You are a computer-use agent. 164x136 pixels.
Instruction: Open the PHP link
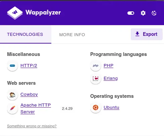click(x=108, y=66)
